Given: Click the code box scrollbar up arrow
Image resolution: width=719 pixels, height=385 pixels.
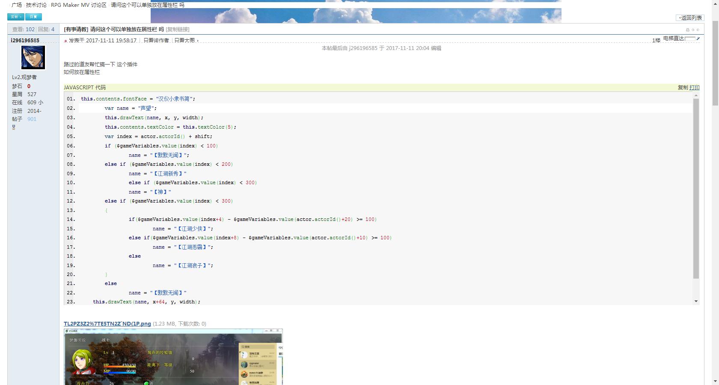Looking at the screenshot, I should 696,95.
